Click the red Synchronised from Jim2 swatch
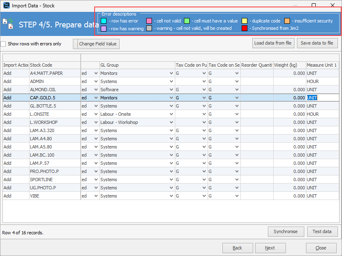The image size is (342, 256). pos(245,28)
